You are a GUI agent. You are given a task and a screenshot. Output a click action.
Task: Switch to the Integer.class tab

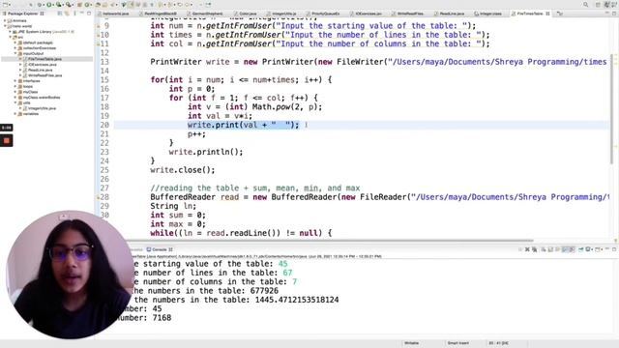pos(488,14)
